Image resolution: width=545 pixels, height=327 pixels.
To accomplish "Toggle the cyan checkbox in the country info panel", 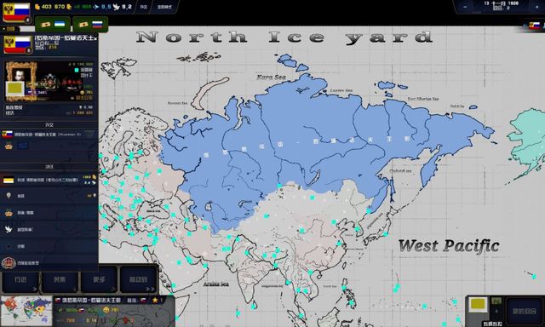I will click(77, 70).
